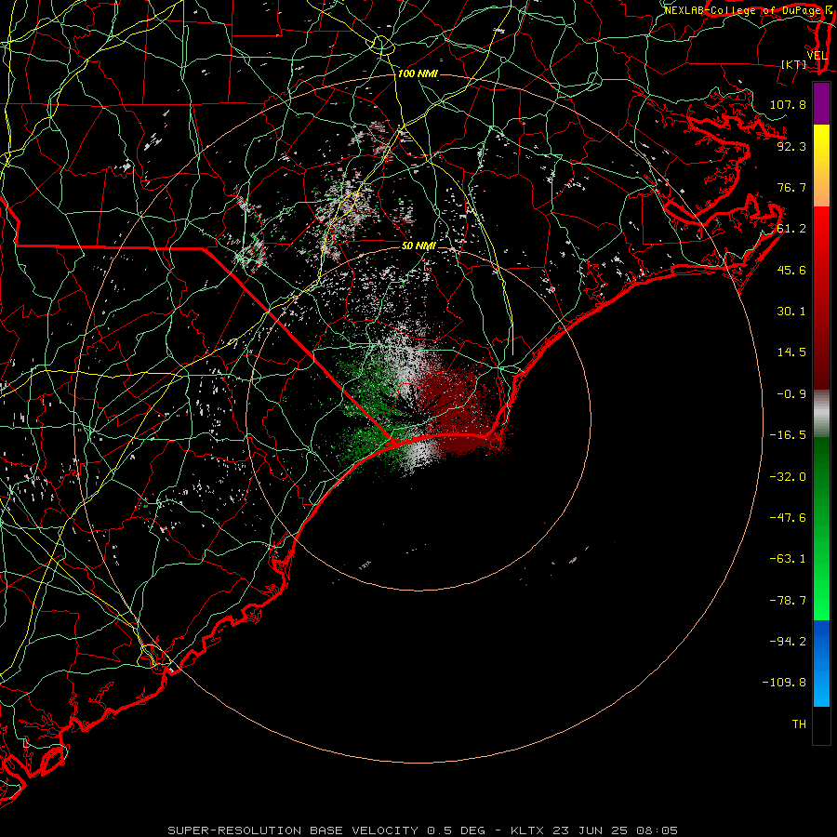
Task: Pick the blue segment of the velocity scale
Action: click(x=821, y=663)
